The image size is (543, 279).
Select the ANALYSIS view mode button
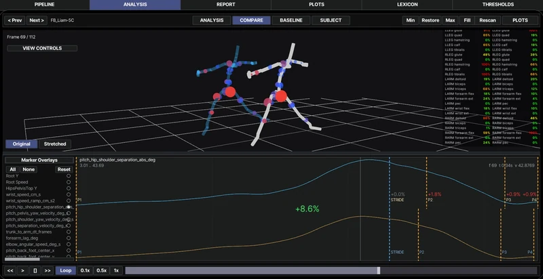[x=212, y=20]
